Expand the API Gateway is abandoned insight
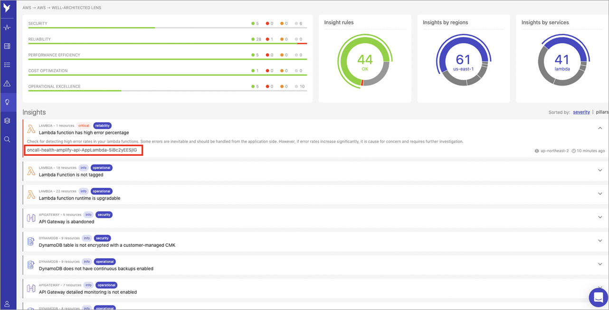This screenshot has width=609, height=310. point(600,217)
